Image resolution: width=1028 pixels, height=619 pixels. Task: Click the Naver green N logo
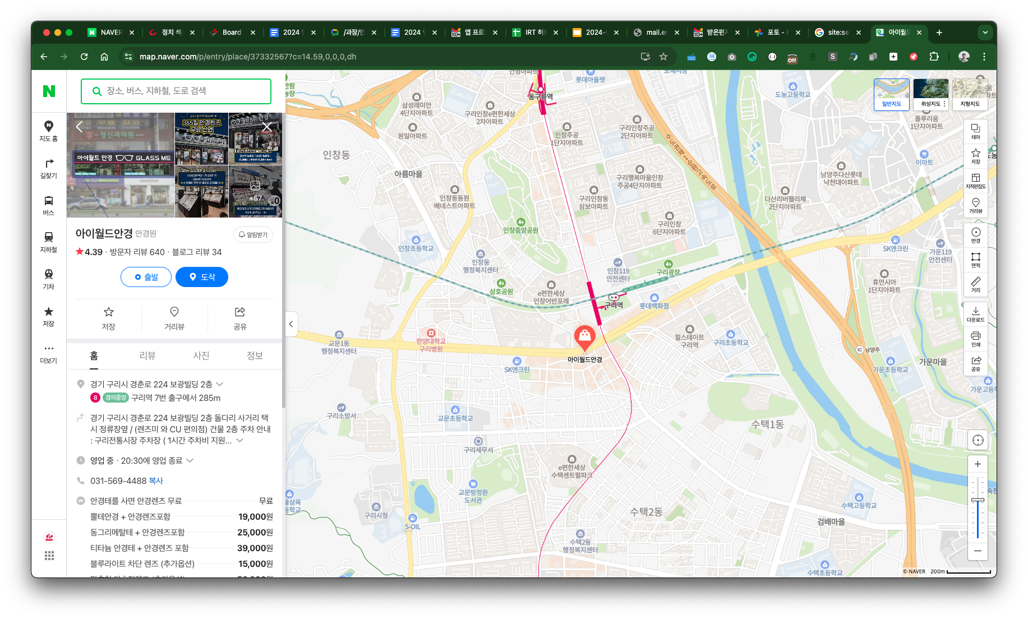point(49,91)
